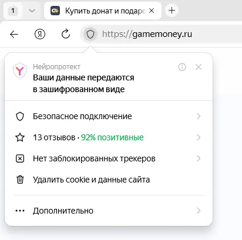Viewport: 242px width, 240px height.
Task: Expand the Дополнительно chevron
Action: (x=199, y=211)
